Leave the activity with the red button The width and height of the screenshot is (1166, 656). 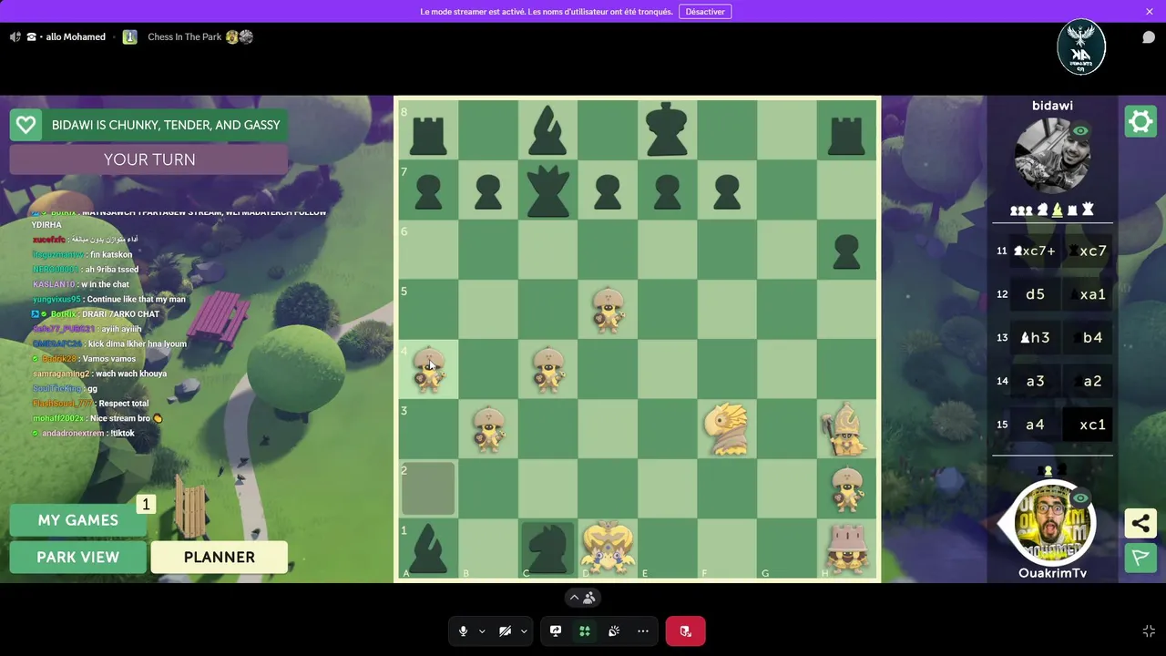point(685,630)
